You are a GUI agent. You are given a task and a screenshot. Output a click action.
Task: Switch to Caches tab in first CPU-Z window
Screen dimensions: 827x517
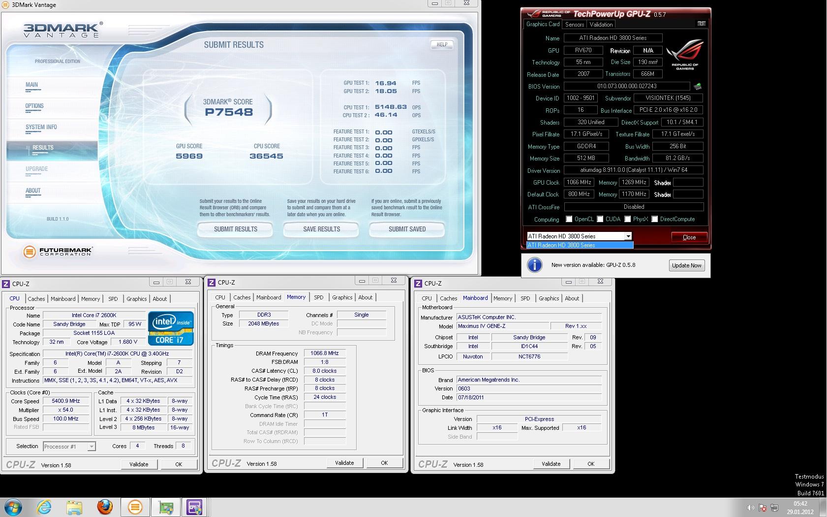pyautogui.click(x=36, y=299)
